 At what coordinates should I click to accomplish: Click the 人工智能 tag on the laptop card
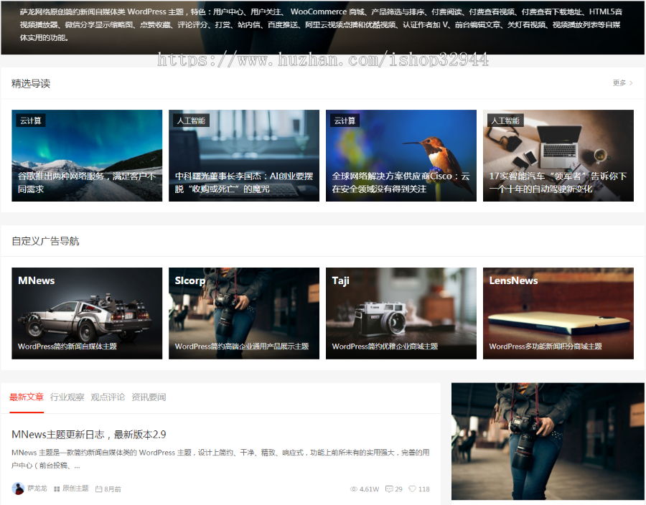506,121
